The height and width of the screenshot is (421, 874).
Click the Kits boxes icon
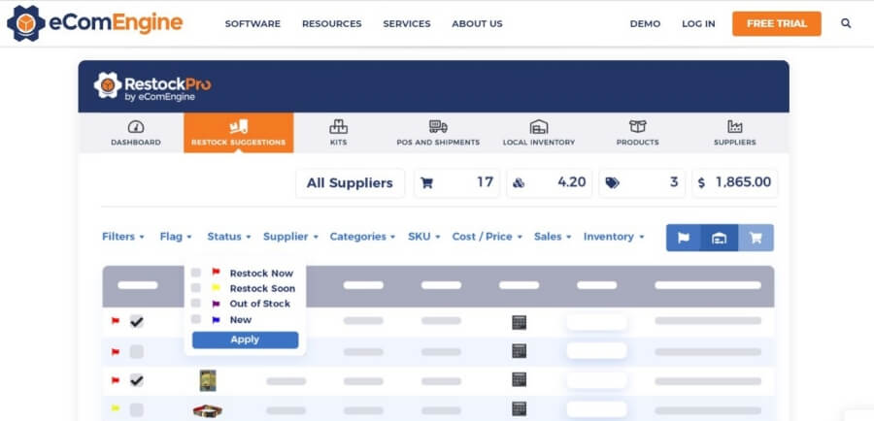pos(338,126)
